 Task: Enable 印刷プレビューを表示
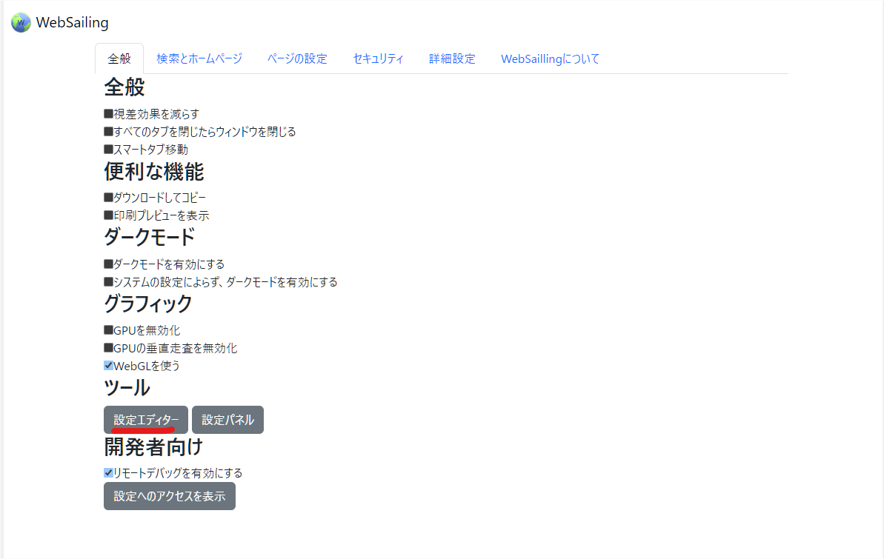(107, 215)
